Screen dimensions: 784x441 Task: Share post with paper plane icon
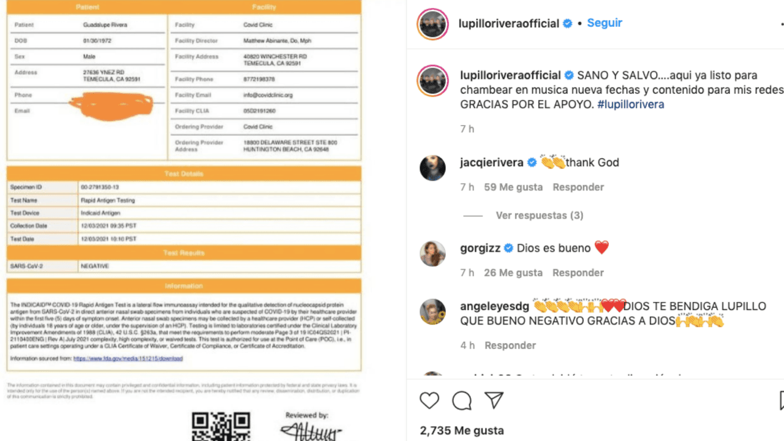[x=494, y=401]
